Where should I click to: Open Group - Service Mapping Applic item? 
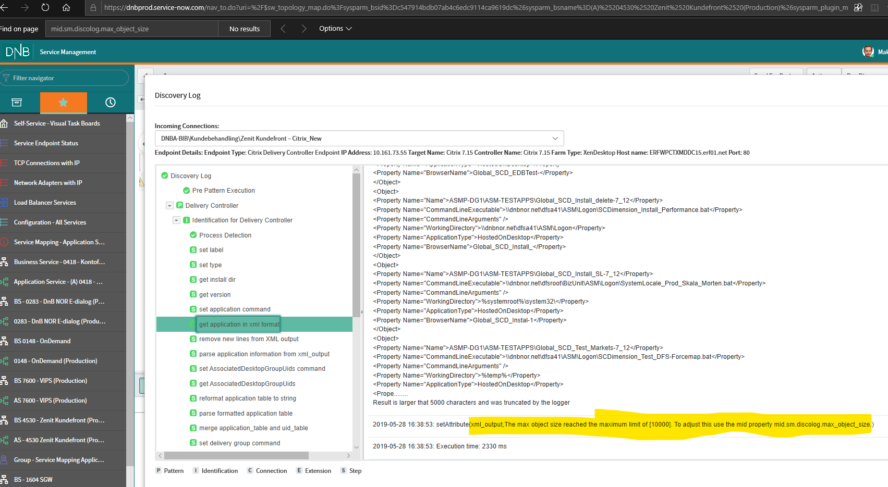tap(59, 460)
